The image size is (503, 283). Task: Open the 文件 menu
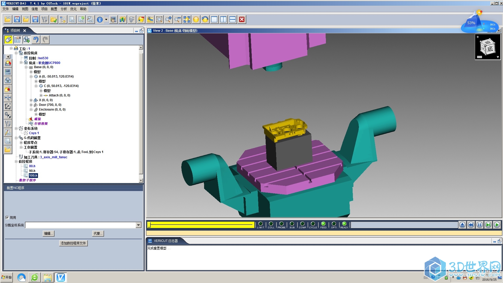tap(6, 9)
